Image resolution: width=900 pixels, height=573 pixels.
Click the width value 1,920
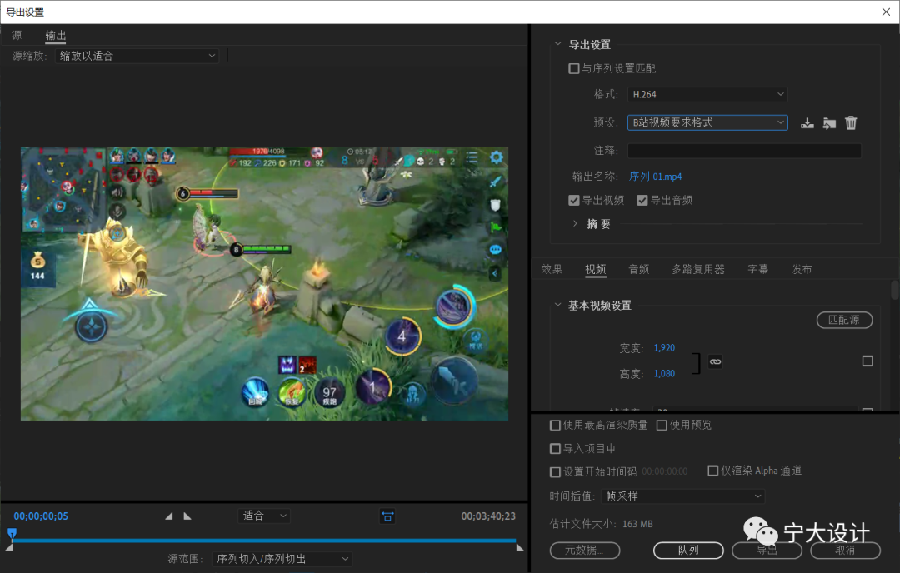pyautogui.click(x=664, y=348)
